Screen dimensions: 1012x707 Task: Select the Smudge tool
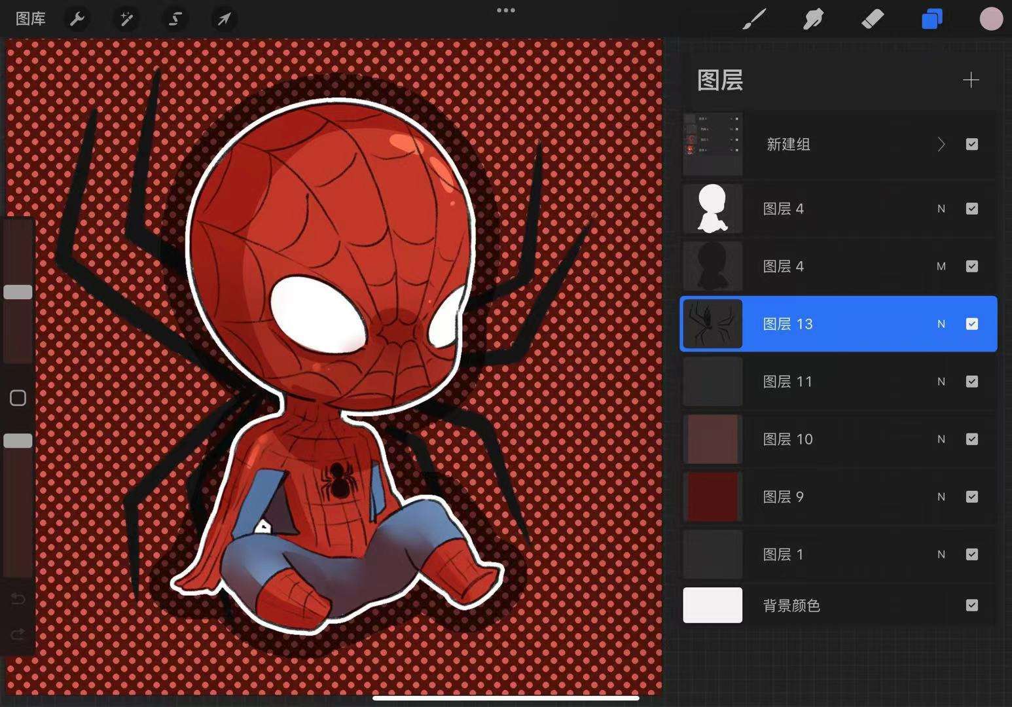(813, 19)
